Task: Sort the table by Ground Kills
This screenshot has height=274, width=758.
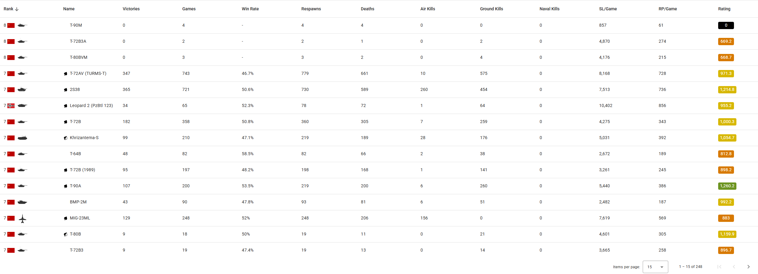Action: [491, 9]
